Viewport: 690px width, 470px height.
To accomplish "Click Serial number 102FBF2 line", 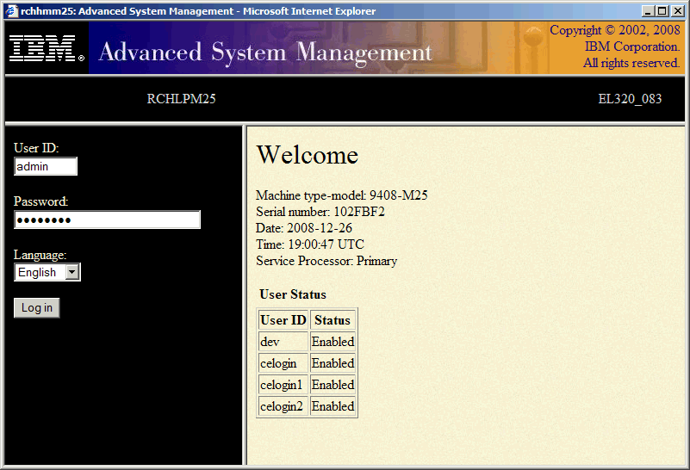I will (320, 212).
